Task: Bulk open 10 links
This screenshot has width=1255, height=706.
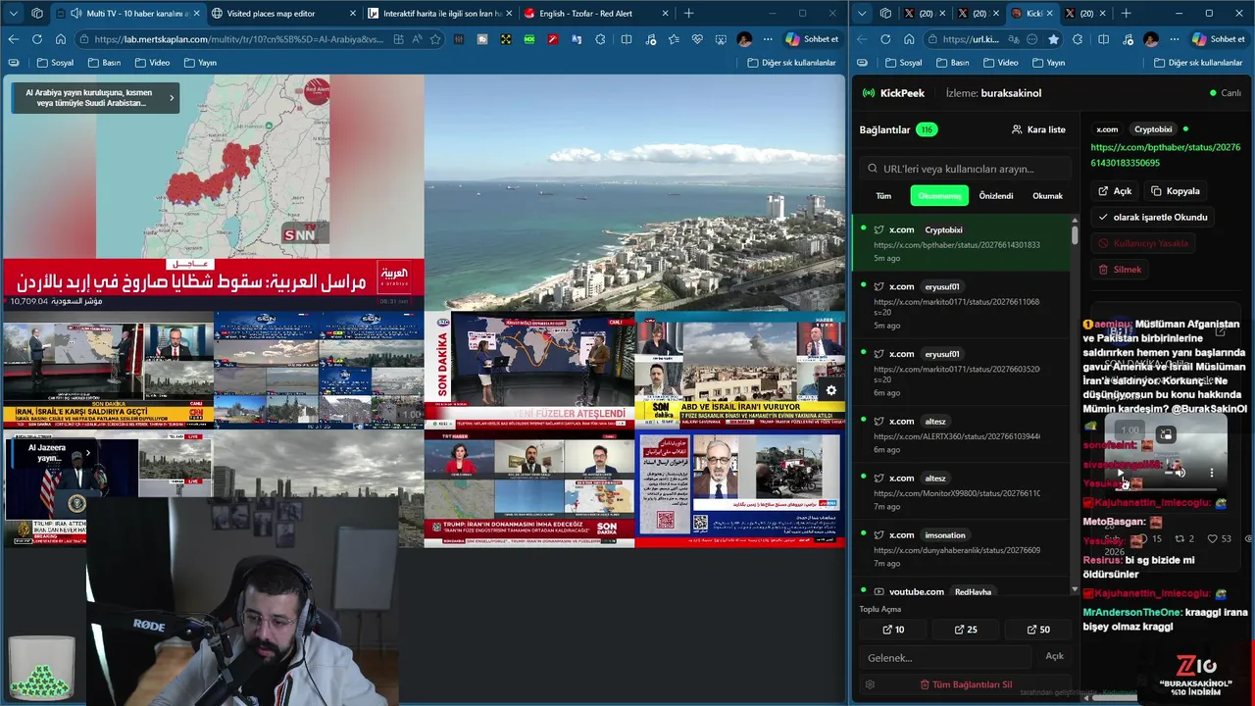Action: pos(893,630)
